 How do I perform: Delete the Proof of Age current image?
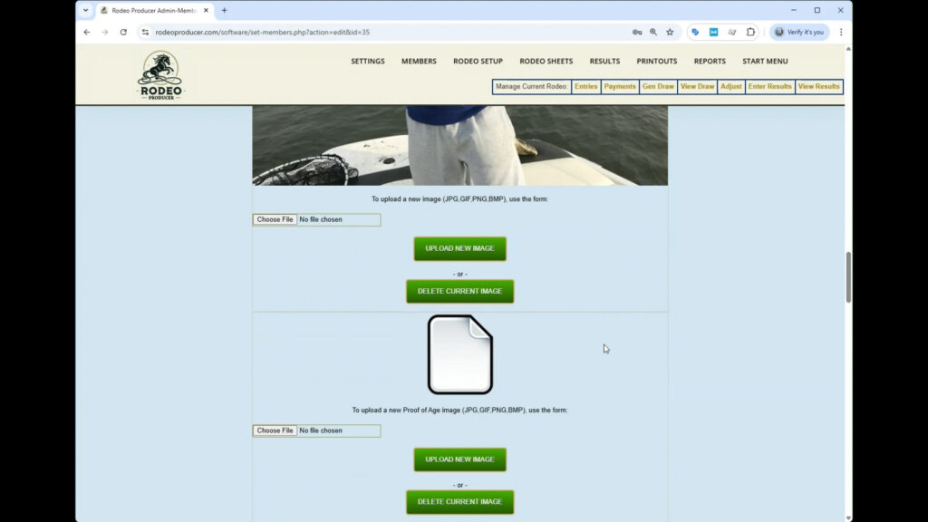coord(459,502)
